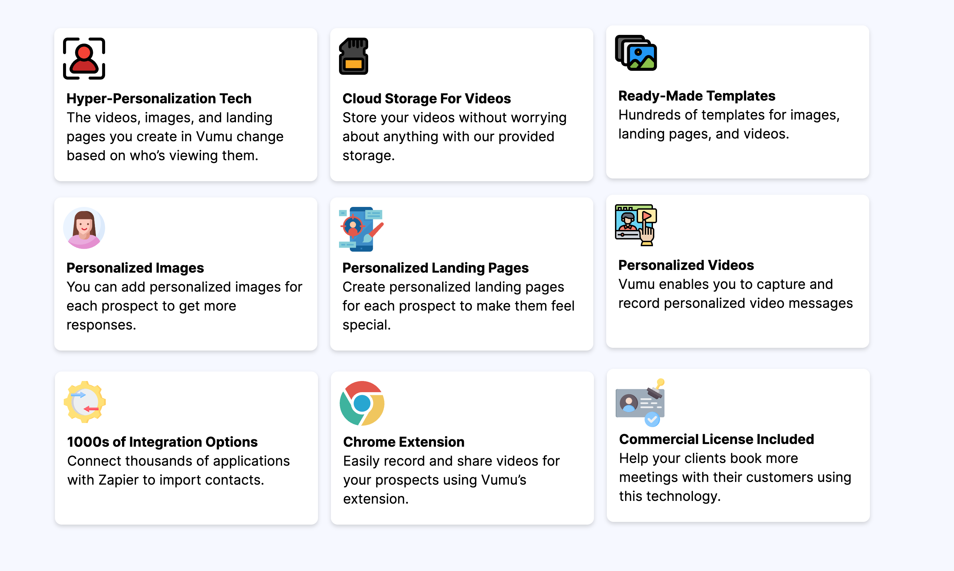Click the Commercial License ID card icon

tap(640, 402)
